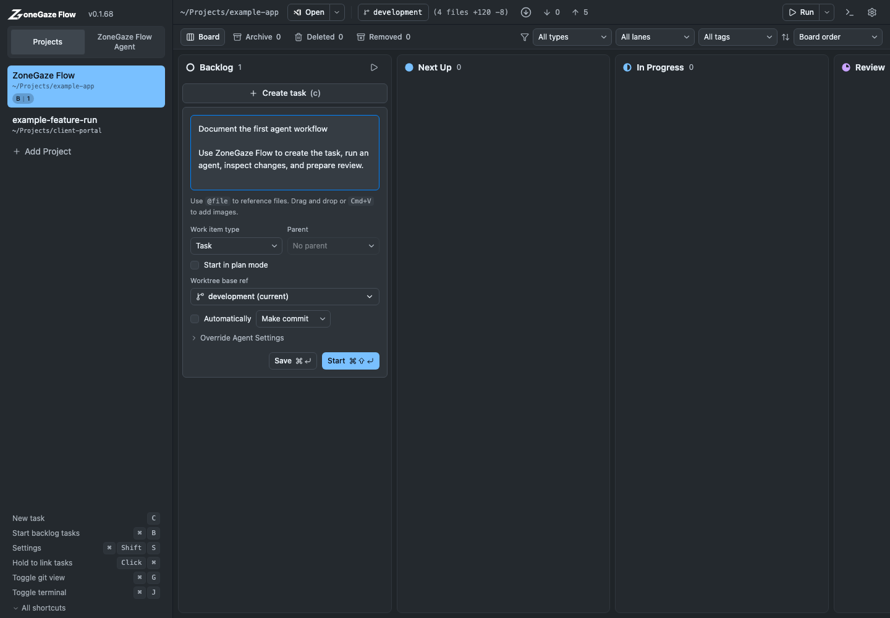Save the new task

click(x=293, y=361)
